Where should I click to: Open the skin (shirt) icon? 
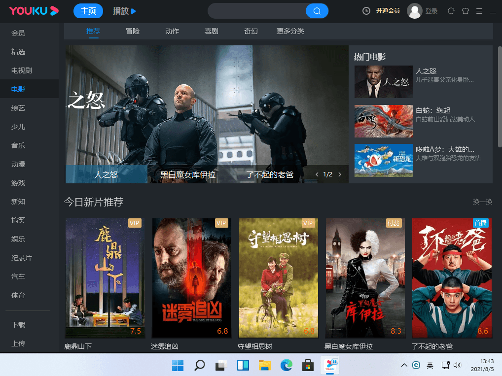coord(466,11)
